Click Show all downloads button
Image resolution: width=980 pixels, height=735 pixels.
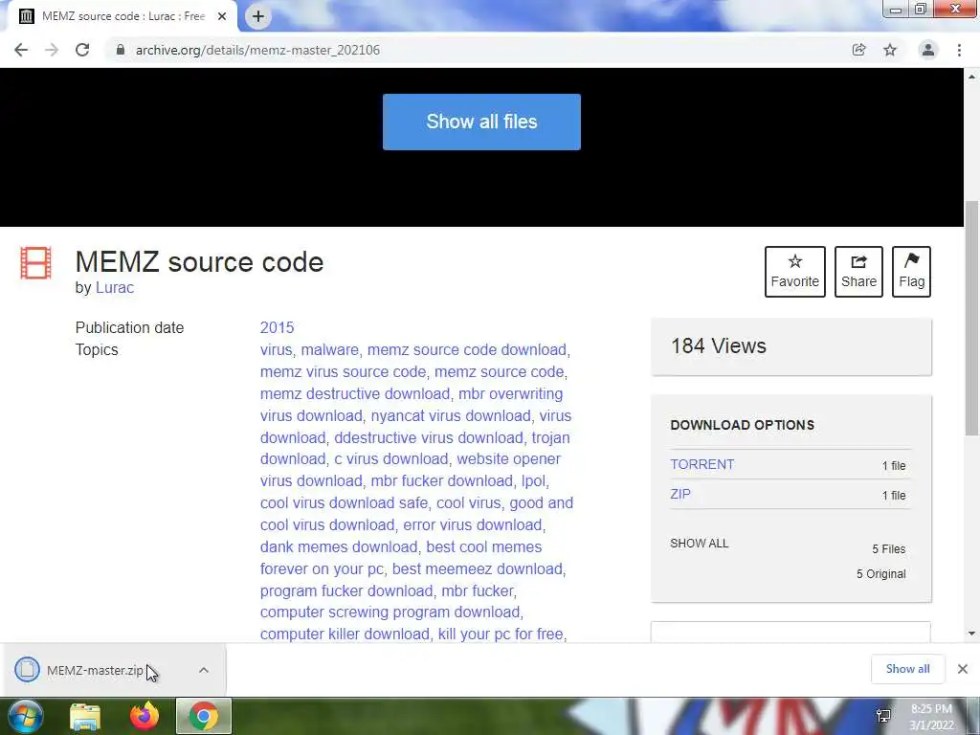(907, 669)
